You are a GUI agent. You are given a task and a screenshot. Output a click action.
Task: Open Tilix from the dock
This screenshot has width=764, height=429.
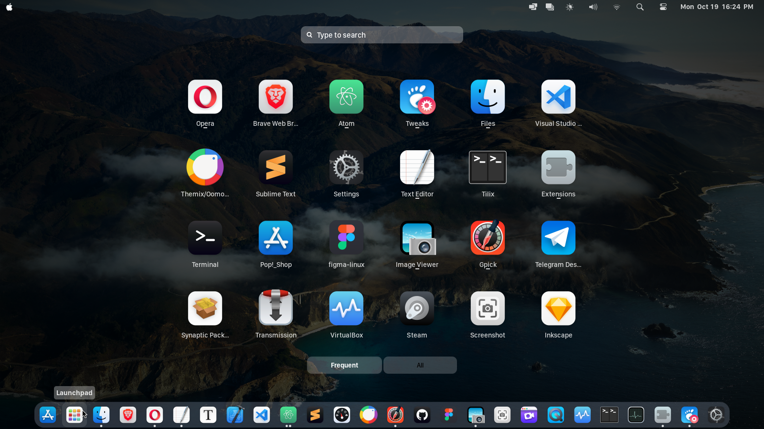tap(609, 415)
